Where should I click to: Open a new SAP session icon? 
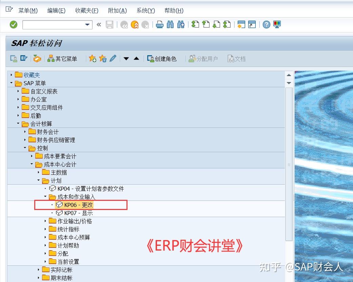(x=241, y=24)
